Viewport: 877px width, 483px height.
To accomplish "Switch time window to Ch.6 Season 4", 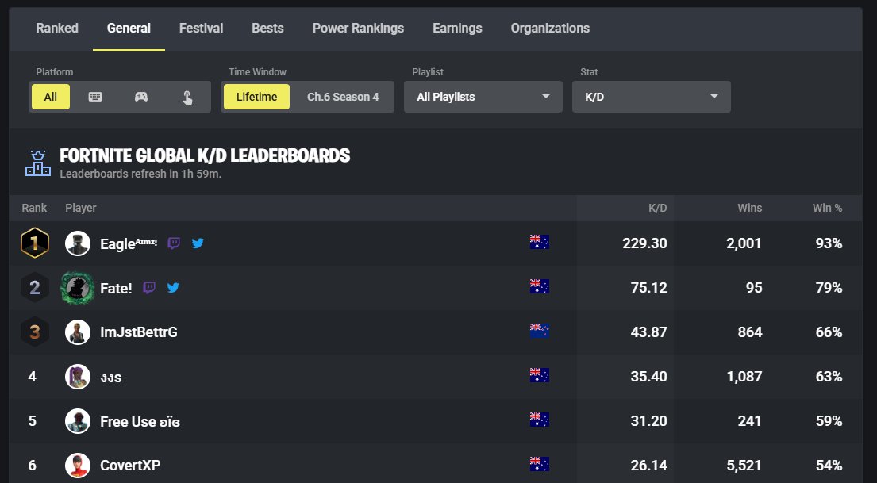I will tap(343, 97).
